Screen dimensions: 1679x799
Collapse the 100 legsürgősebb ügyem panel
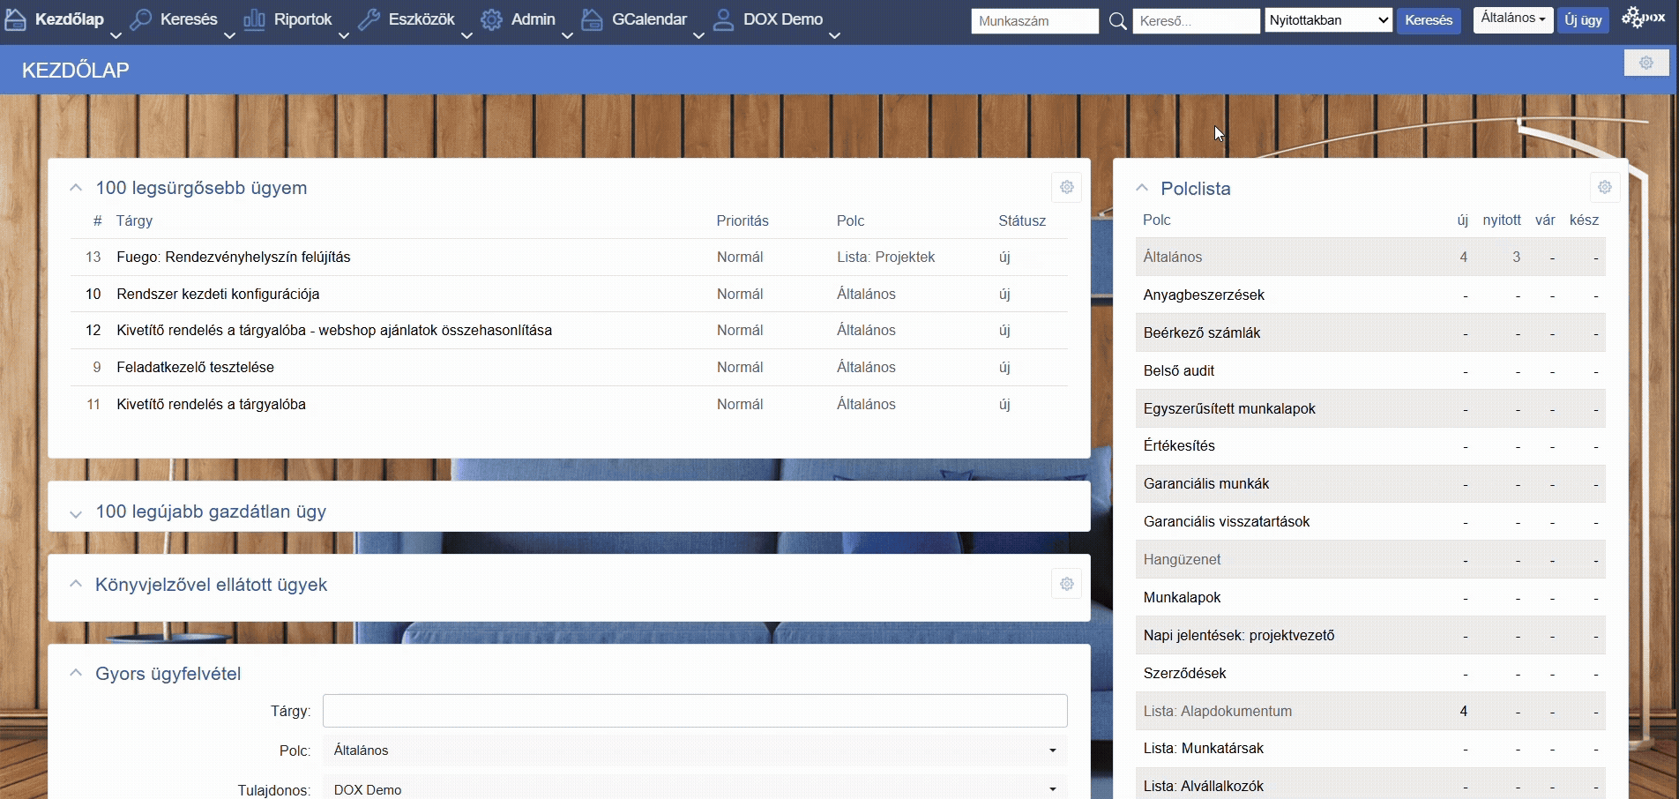pos(76,188)
